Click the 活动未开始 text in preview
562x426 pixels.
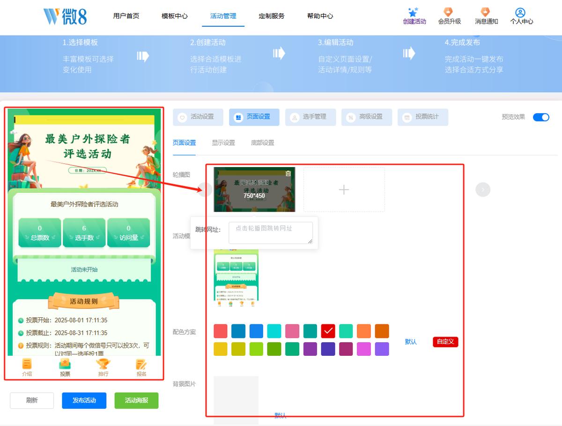pos(84,270)
